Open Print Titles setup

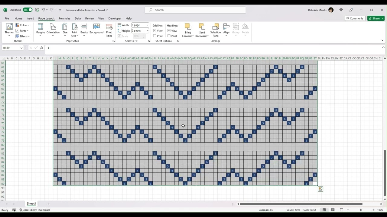tap(109, 30)
